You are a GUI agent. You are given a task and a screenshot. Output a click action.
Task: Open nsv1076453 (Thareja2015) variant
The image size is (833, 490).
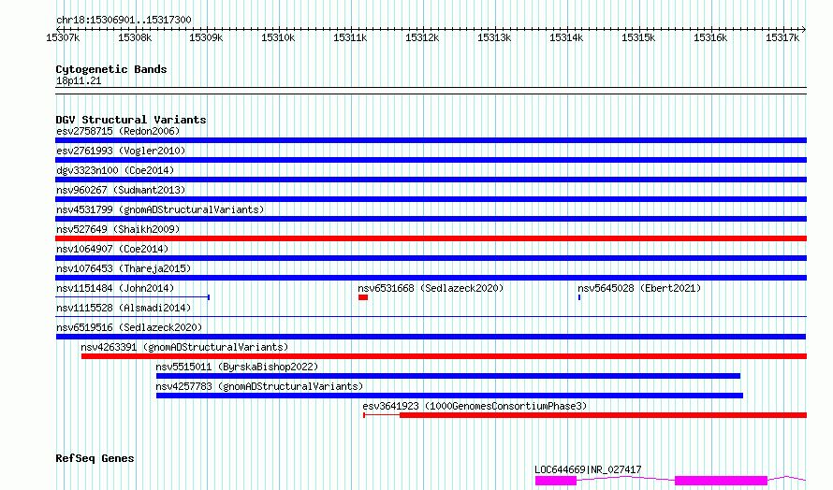coord(431,278)
